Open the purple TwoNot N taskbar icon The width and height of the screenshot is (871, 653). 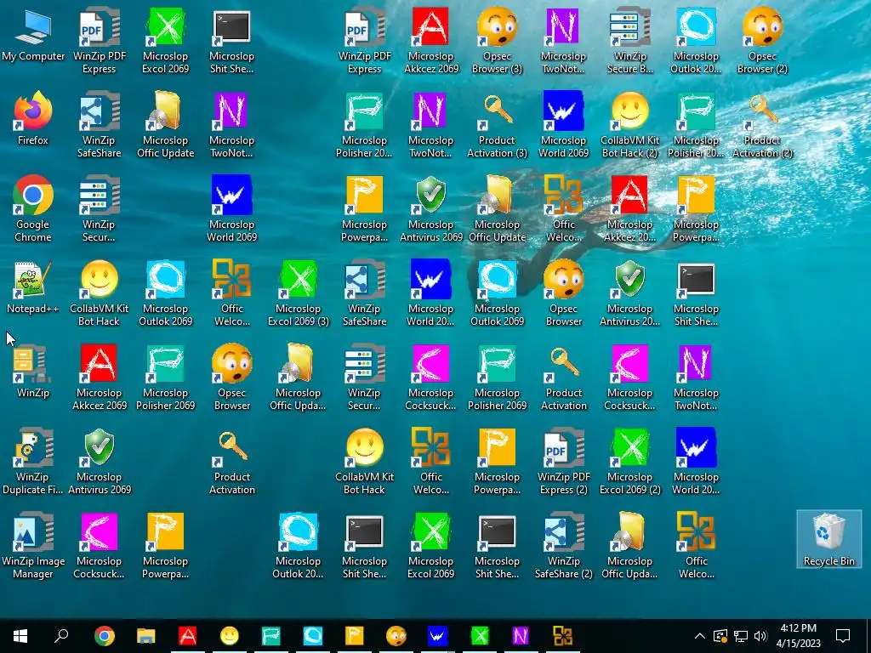pyautogui.click(x=521, y=636)
